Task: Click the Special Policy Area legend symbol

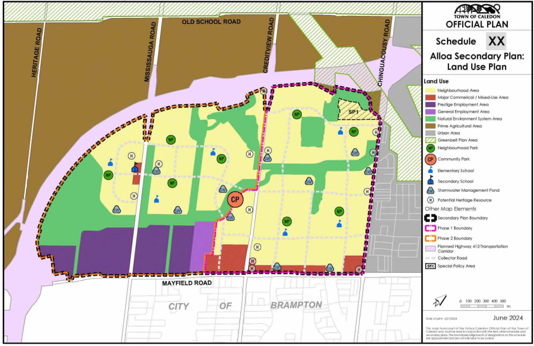Action: pos(430,266)
